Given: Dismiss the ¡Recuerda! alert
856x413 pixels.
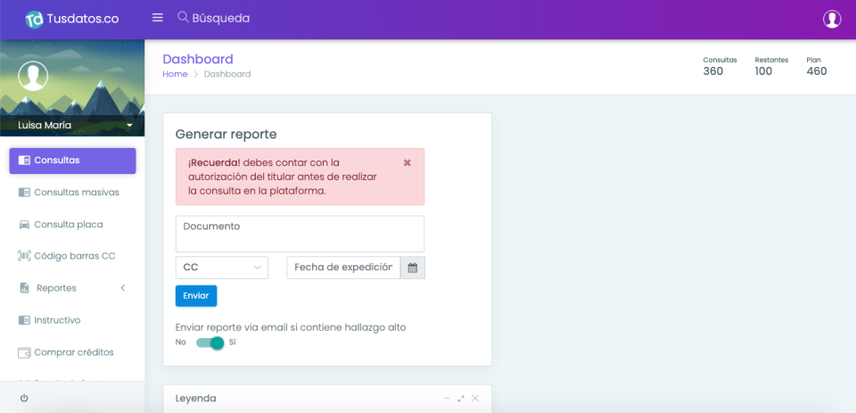Looking at the screenshot, I should 407,163.
